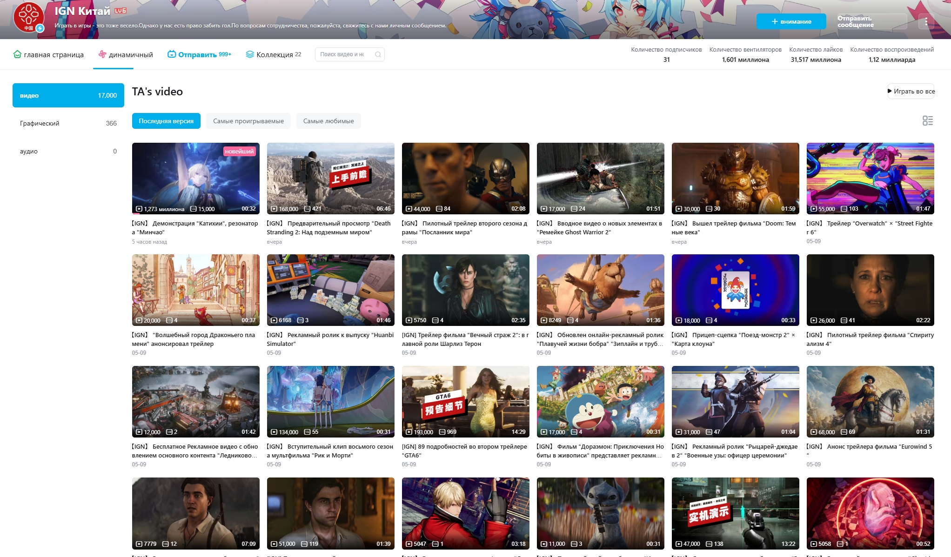This screenshot has width=951, height=557.
Task: Open the Stitch 00:31 video thumbnail
Action: (x=601, y=513)
